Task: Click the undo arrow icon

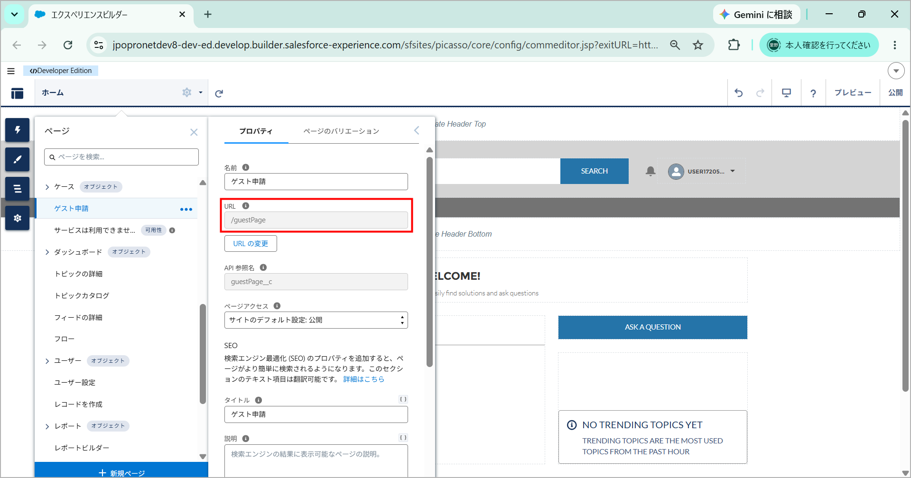Action: [x=739, y=93]
